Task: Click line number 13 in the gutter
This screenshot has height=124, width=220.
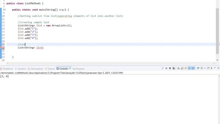Action: [x=3, y=25]
